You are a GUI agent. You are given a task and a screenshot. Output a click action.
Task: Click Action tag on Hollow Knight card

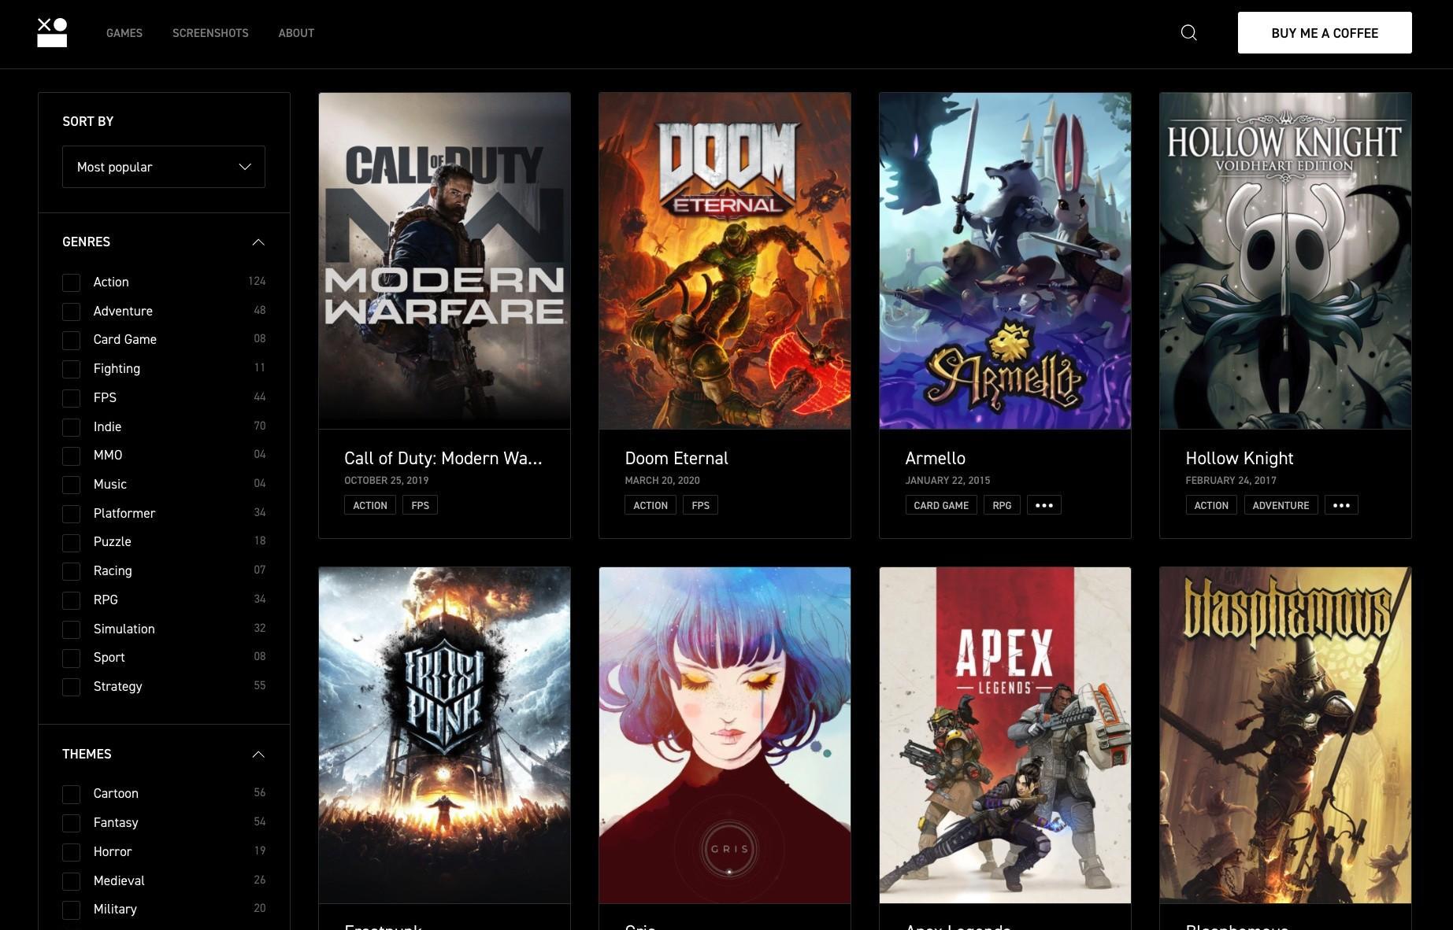click(1211, 505)
